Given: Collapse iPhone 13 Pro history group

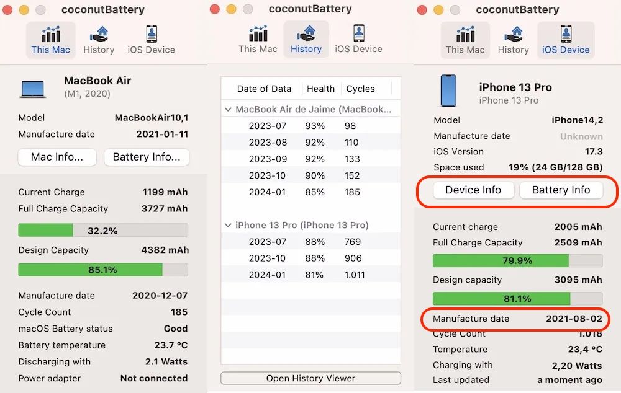Looking at the screenshot, I should click(228, 225).
